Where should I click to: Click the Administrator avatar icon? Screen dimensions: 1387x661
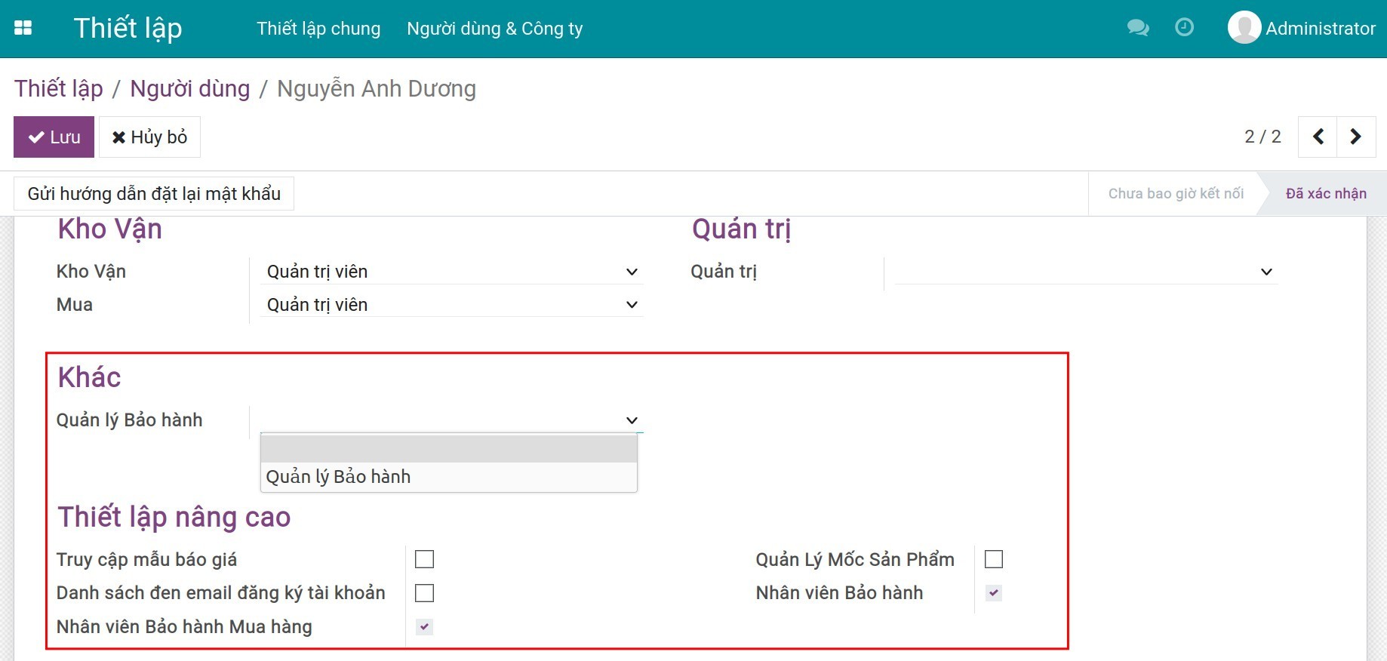(1244, 28)
